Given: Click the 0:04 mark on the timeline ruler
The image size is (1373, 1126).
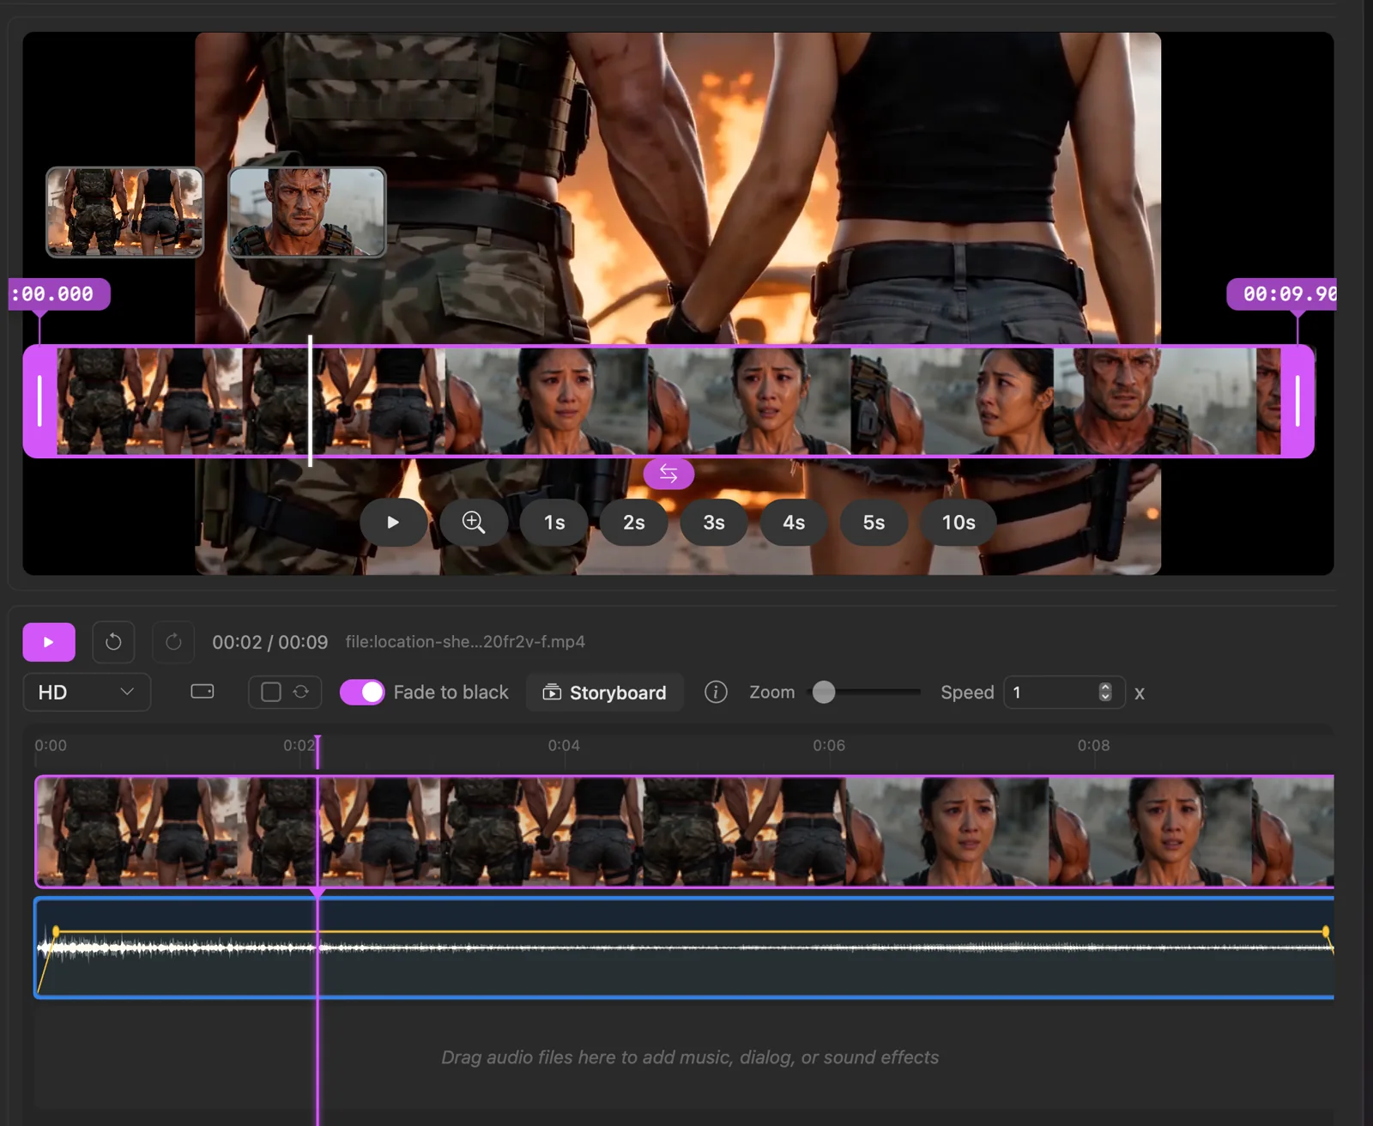Looking at the screenshot, I should point(564,745).
